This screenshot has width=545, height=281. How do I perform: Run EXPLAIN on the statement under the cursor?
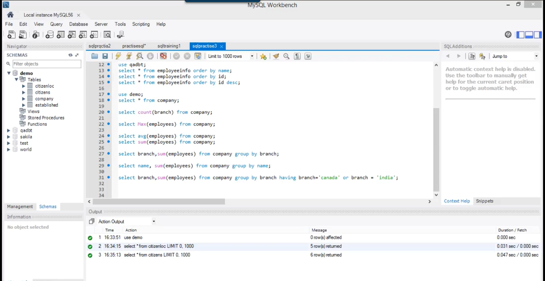pyautogui.click(x=140, y=56)
